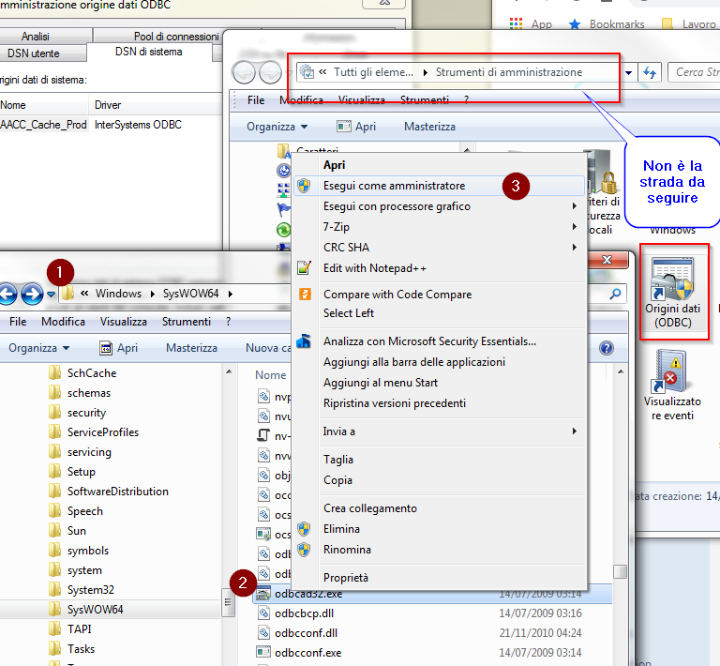Click the Forward arrow in the Strumenti di amministrazione window
This screenshot has width=720, height=666.
tap(270, 72)
